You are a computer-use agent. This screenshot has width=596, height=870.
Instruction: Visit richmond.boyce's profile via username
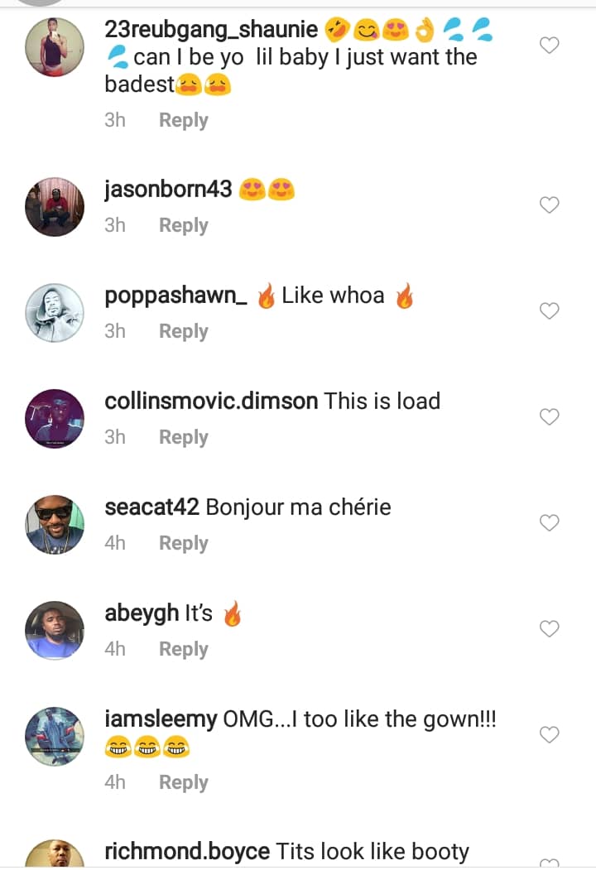(x=187, y=852)
